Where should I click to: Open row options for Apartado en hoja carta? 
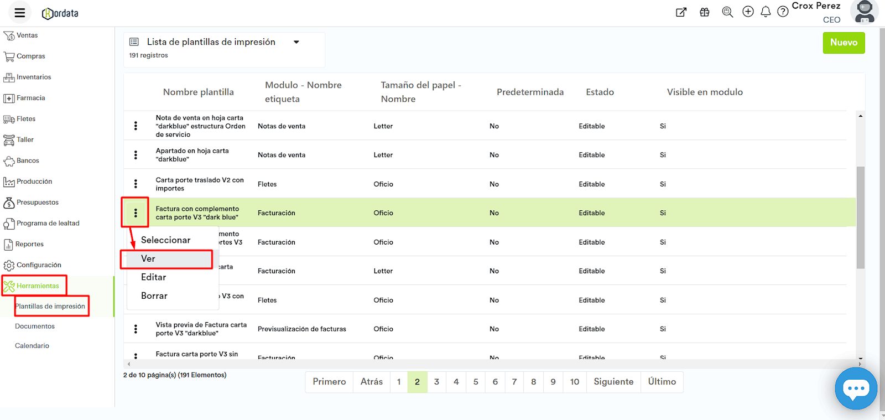tap(136, 155)
